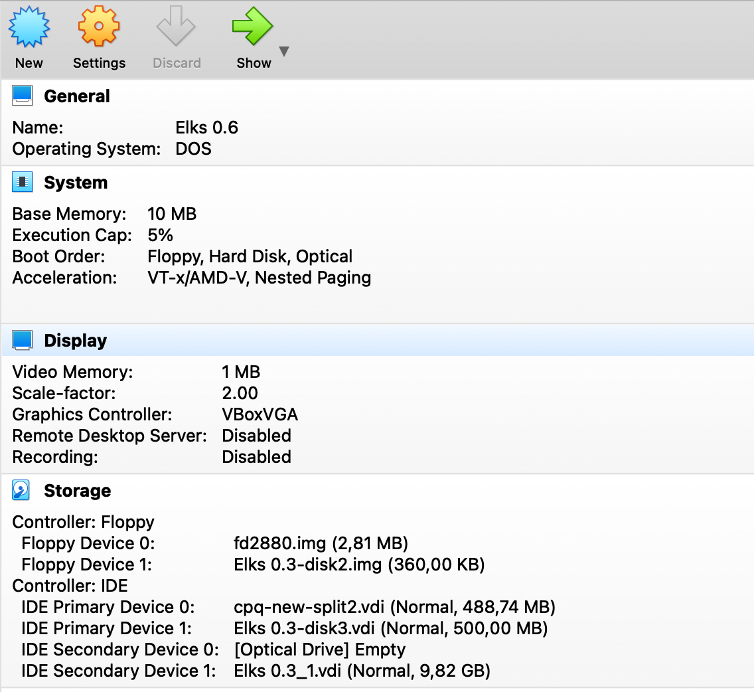Viewport: 754px width, 692px height.
Task: Click Elks 0.3_1.vdi disk entry
Action: (362, 671)
